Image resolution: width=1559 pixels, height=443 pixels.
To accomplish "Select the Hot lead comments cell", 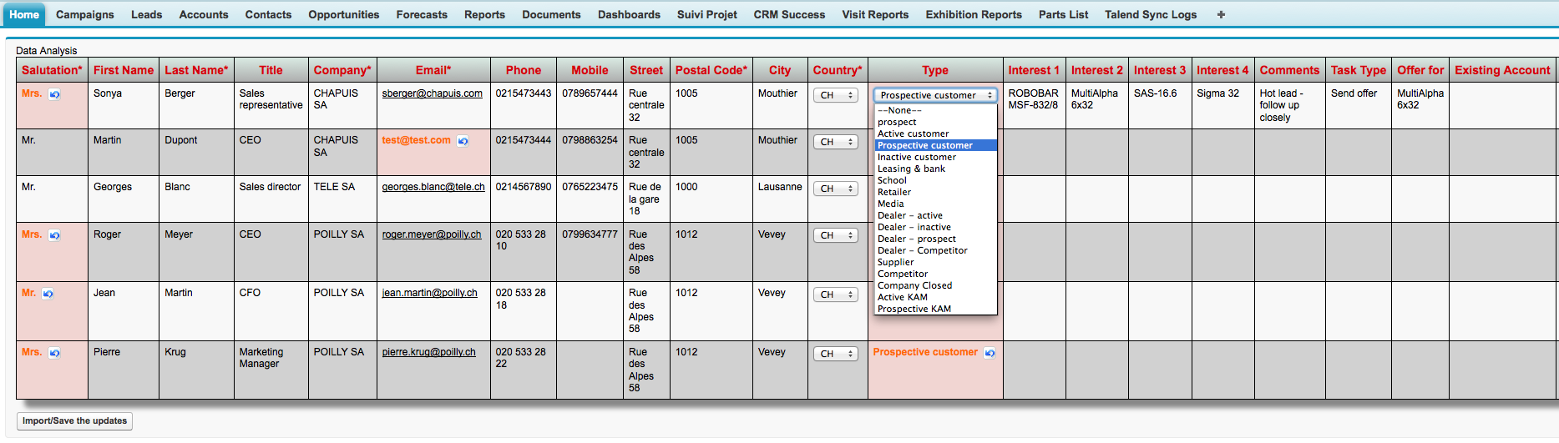I will tap(1289, 105).
